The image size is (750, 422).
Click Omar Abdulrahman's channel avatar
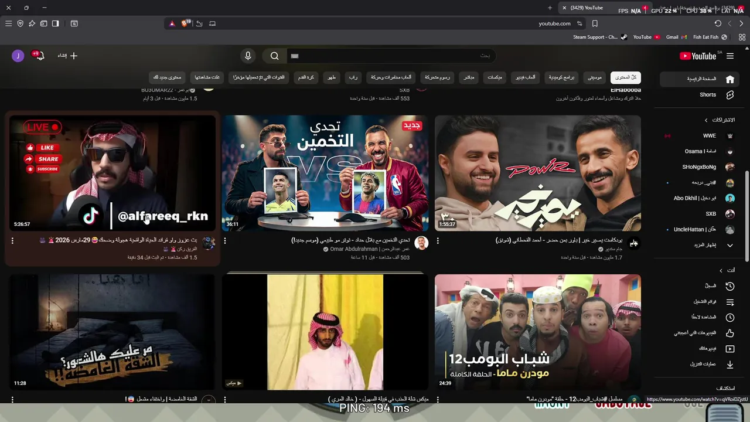[x=421, y=243]
